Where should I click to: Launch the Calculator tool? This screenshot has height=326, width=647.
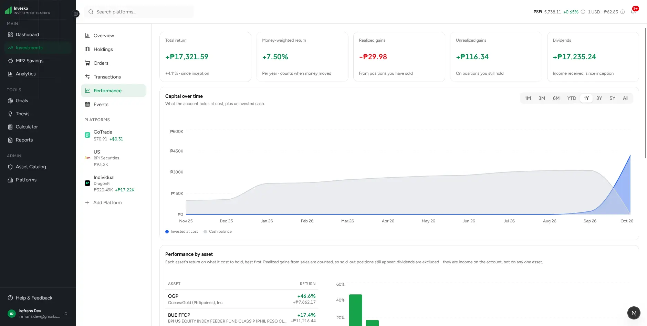[x=38, y=127]
